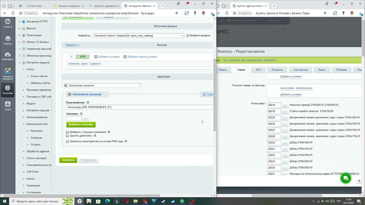Open the Заполнение значений action dropdown
This screenshot has height=205, width=365.
pyautogui.click(x=102, y=85)
